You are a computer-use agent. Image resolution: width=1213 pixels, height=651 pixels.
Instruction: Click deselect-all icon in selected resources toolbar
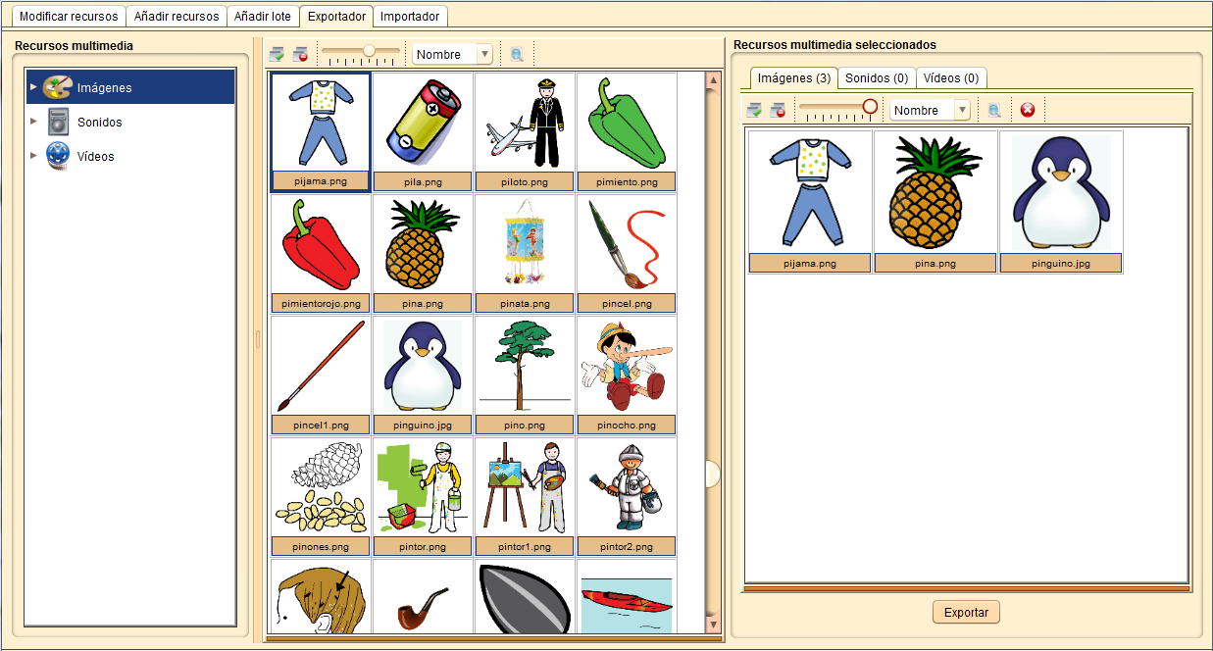coord(778,111)
